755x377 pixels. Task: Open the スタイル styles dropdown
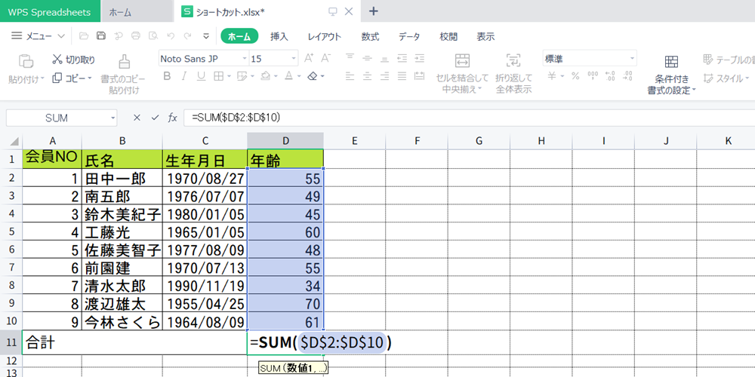pyautogui.click(x=726, y=78)
